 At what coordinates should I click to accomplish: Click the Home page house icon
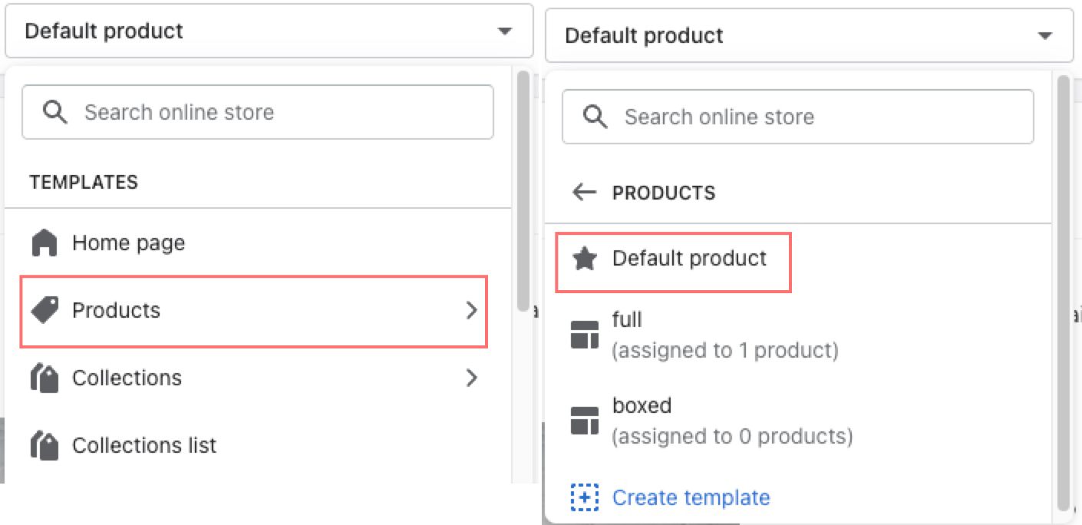(45, 243)
